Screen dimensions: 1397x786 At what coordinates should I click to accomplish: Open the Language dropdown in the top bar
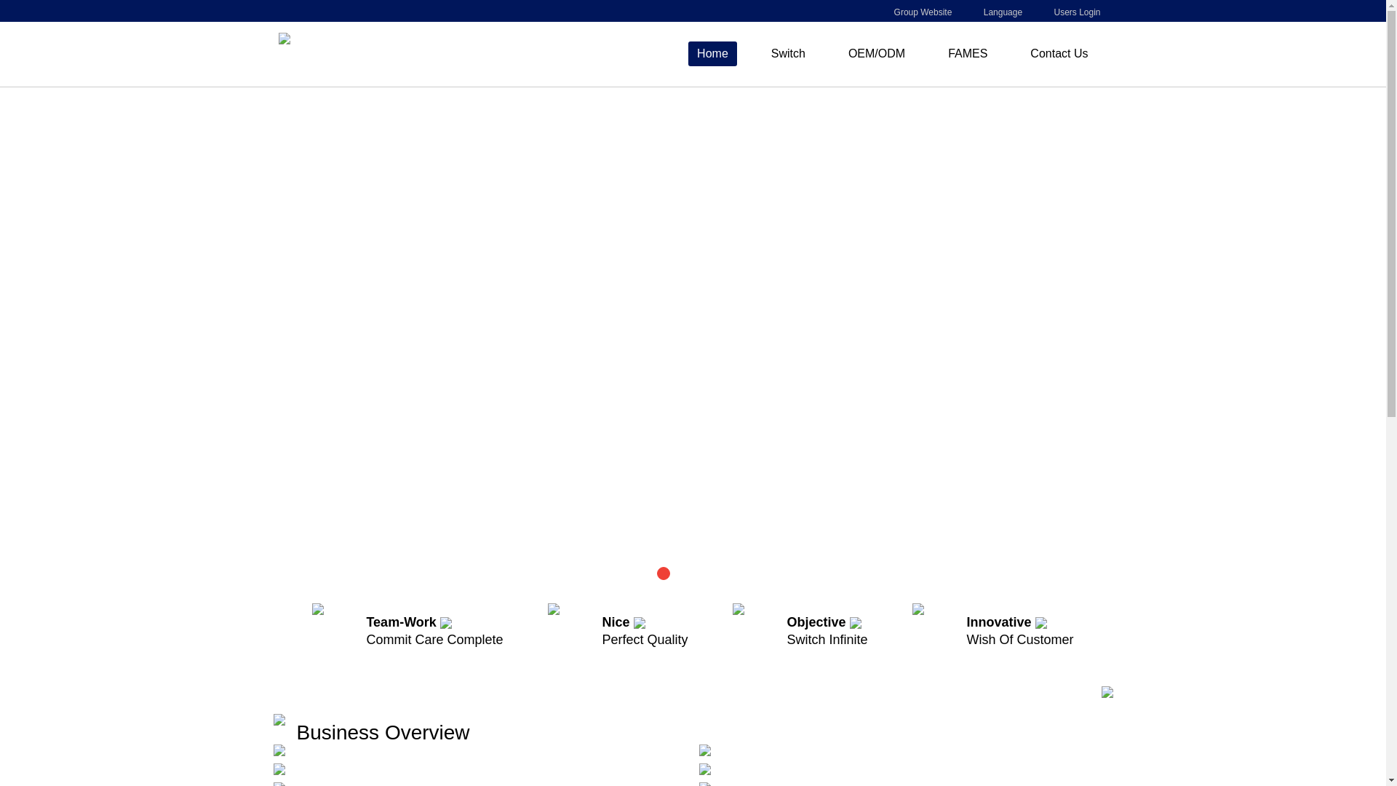pyautogui.click(x=1003, y=12)
